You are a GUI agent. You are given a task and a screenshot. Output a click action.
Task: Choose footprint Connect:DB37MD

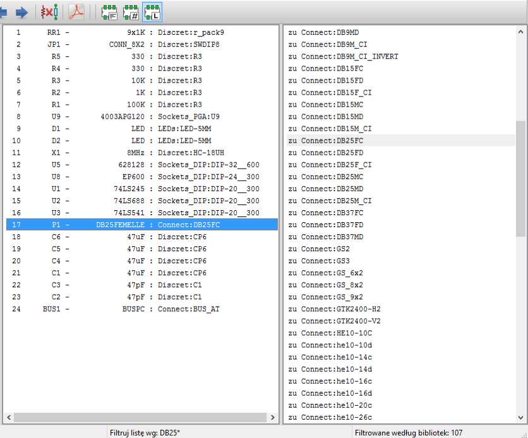coord(400,237)
